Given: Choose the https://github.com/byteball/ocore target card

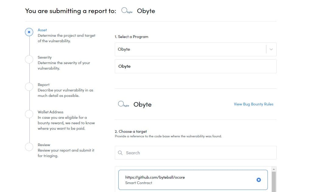Looking at the screenshot, I should point(193,180).
